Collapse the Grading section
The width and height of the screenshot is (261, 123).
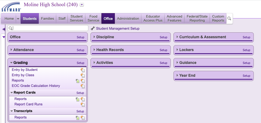pos(12,63)
